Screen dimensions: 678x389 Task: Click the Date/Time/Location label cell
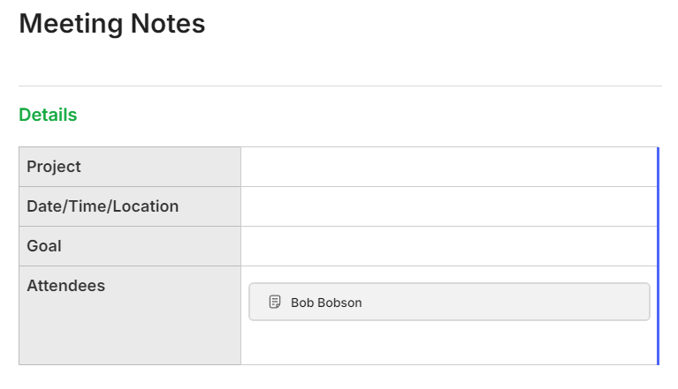tap(130, 206)
